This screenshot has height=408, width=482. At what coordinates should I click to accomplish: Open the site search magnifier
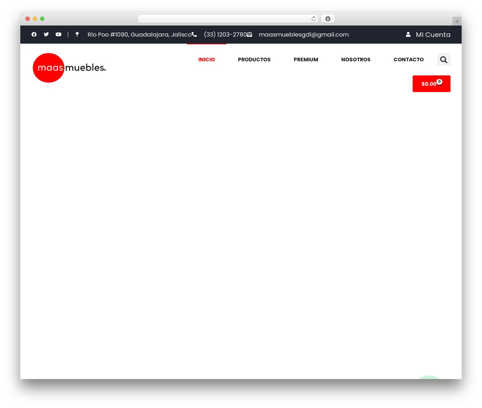[x=444, y=59]
